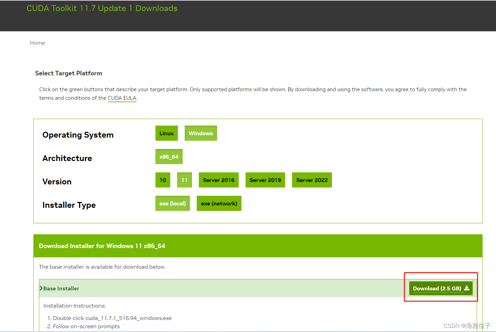Go to the Home breadcrumb
Image resolution: width=496 pixels, height=332 pixels.
[37, 43]
